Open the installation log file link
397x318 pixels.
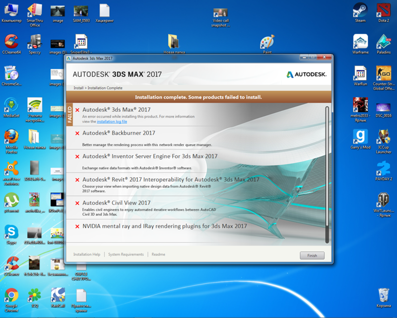pyautogui.click(x=112, y=121)
